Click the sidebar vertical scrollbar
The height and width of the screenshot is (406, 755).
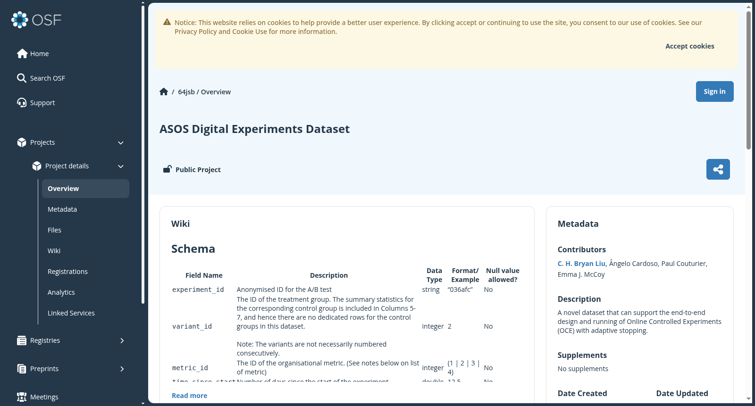pos(143,155)
